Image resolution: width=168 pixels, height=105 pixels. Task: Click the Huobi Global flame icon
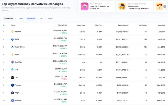[12, 47]
